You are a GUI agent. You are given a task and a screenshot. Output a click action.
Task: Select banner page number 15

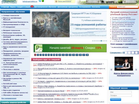click(x=77, y=55)
